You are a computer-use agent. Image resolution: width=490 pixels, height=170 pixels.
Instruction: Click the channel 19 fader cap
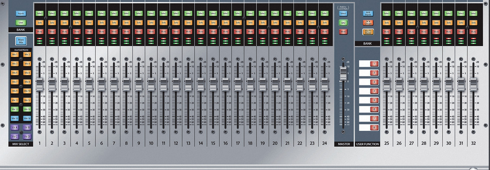(x=263, y=84)
